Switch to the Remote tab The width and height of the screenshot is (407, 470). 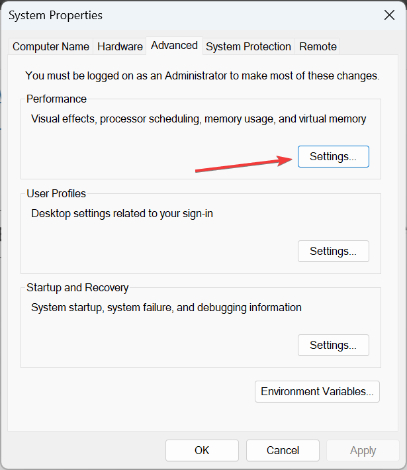[x=318, y=46]
